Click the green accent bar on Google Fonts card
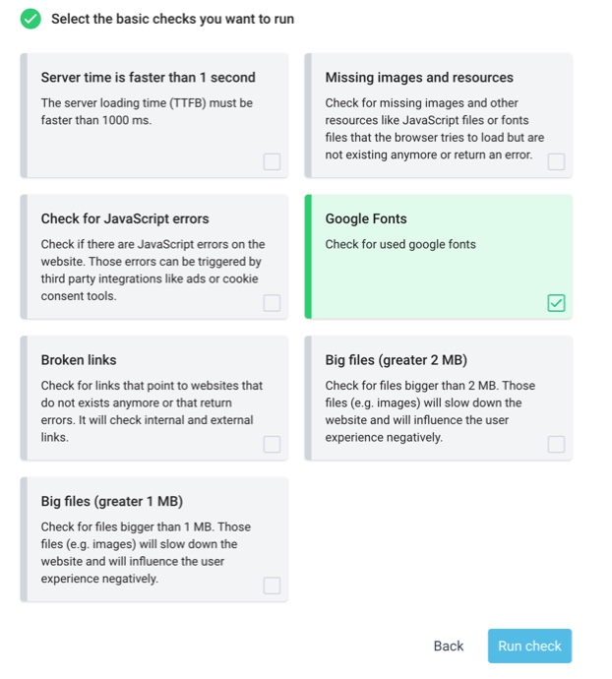 [308, 257]
